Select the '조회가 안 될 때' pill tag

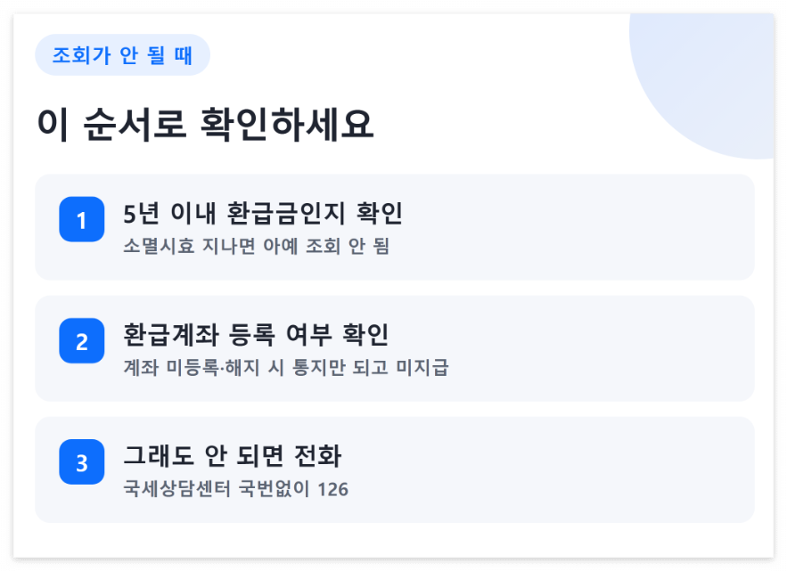point(122,55)
